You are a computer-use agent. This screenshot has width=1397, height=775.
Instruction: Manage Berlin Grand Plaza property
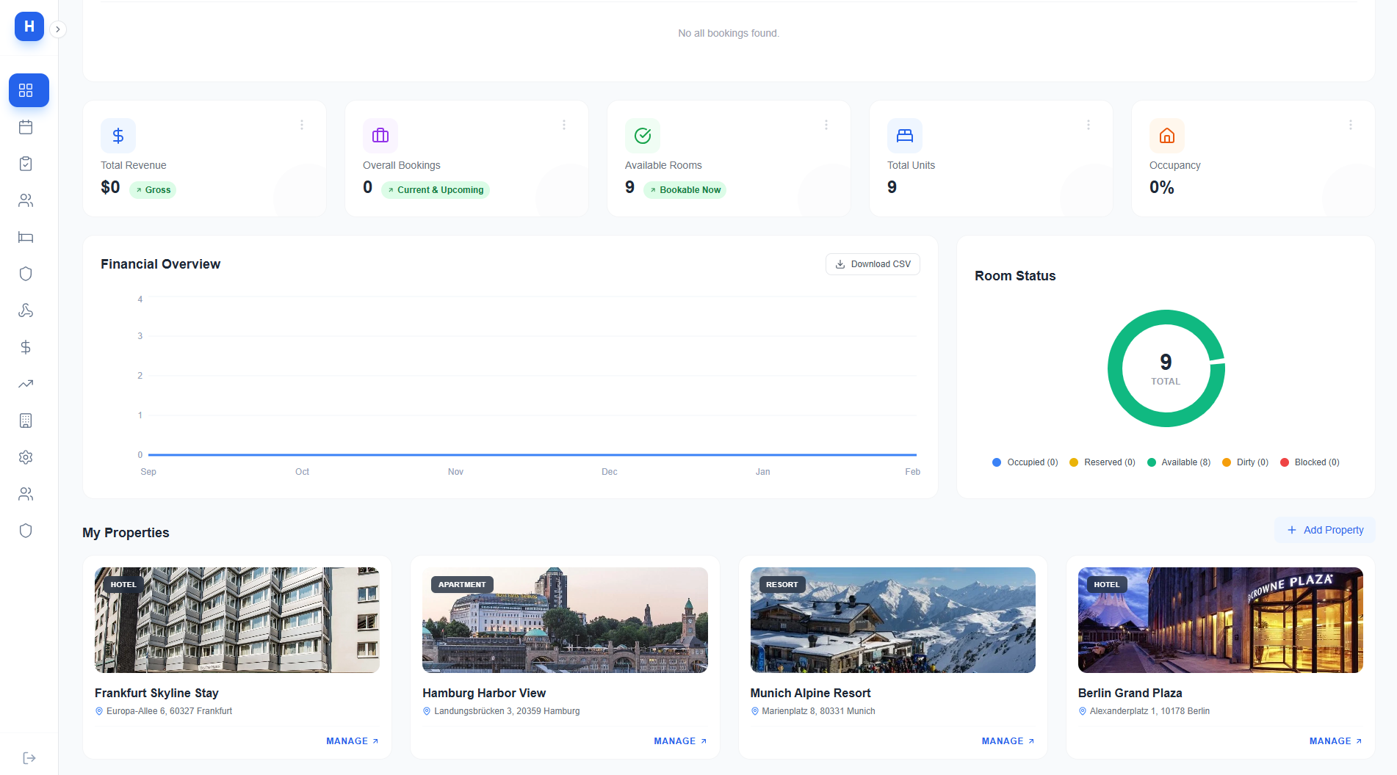pyautogui.click(x=1335, y=741)
